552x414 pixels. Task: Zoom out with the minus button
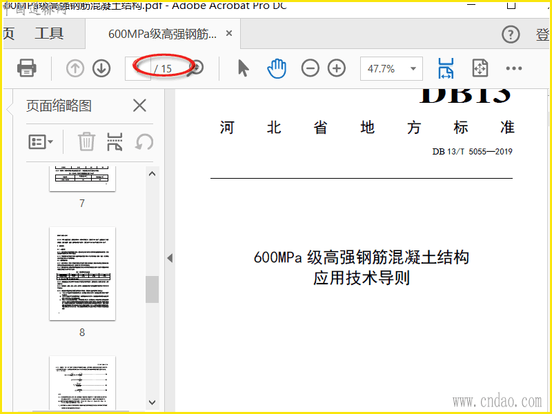[x=310, y=68]
